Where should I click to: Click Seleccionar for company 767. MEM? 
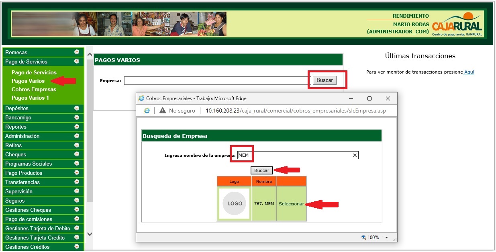291,204
